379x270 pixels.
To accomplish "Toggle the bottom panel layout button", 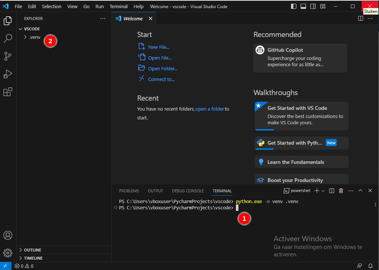I will 303,6.
